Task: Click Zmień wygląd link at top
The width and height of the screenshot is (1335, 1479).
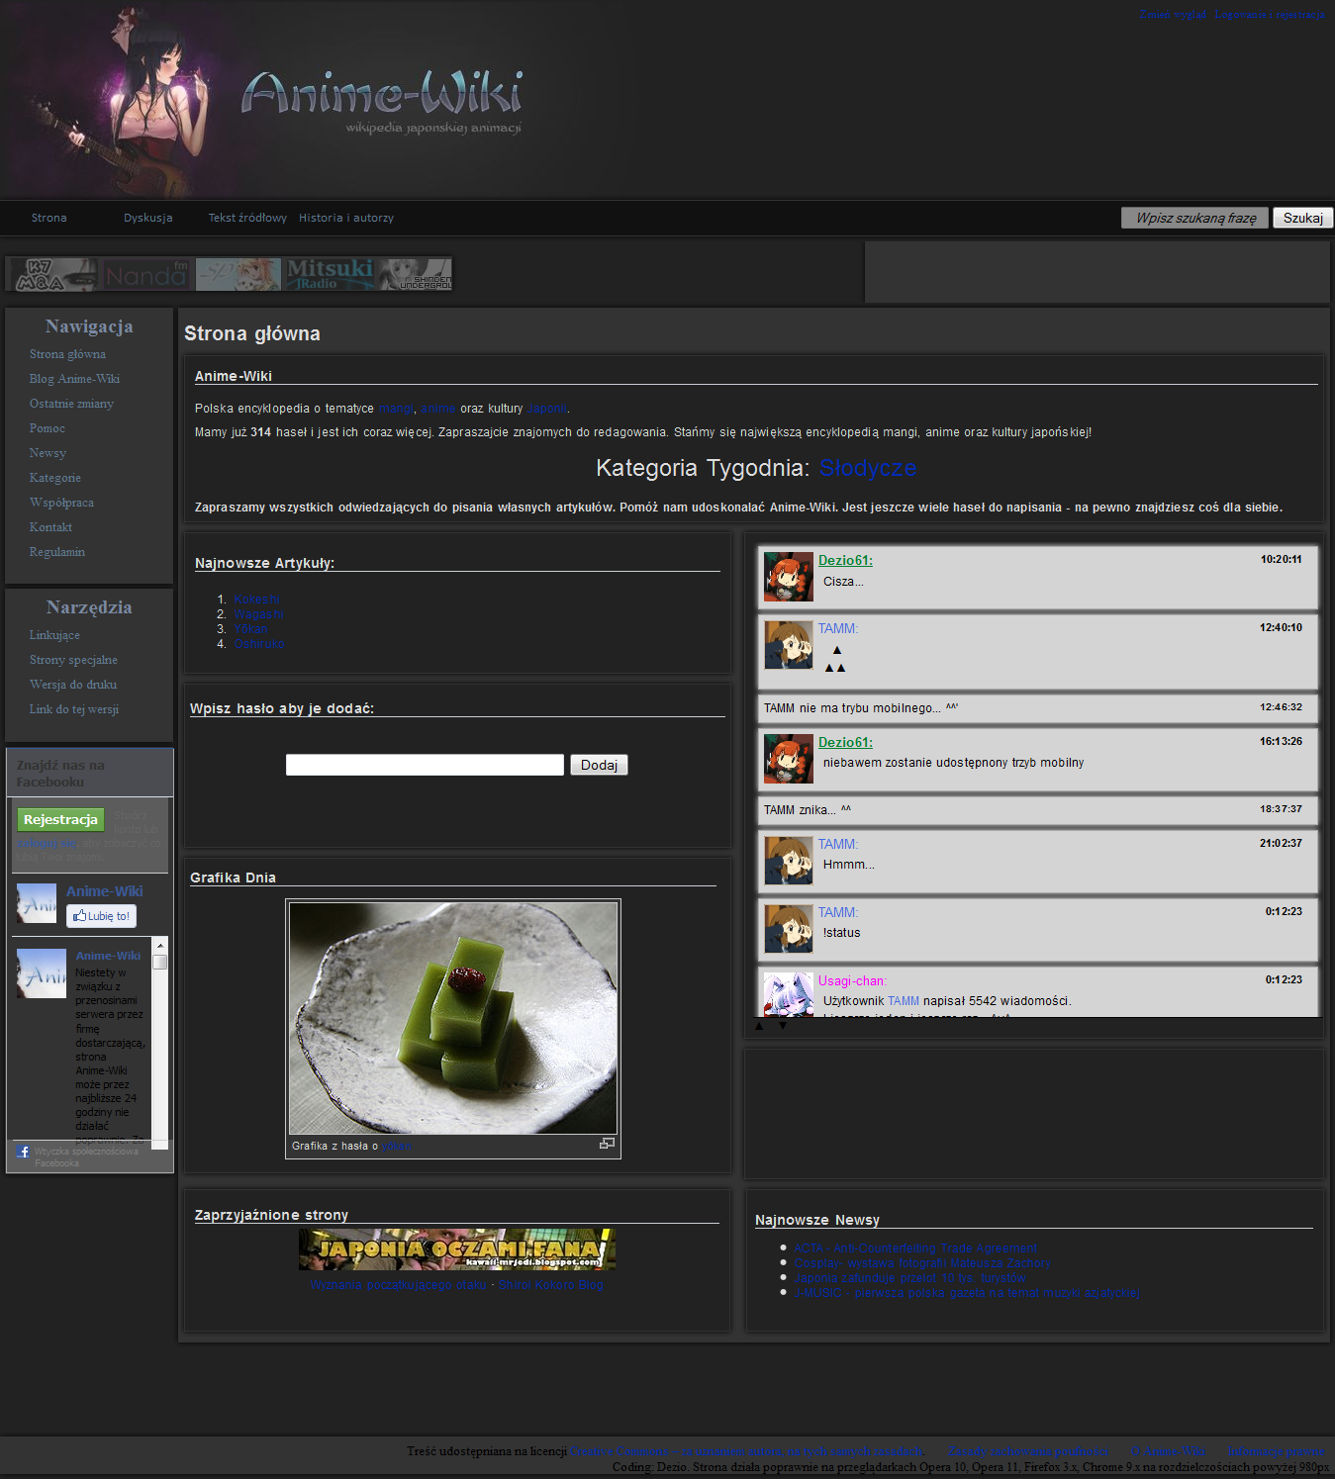Action: [1173, 14]
